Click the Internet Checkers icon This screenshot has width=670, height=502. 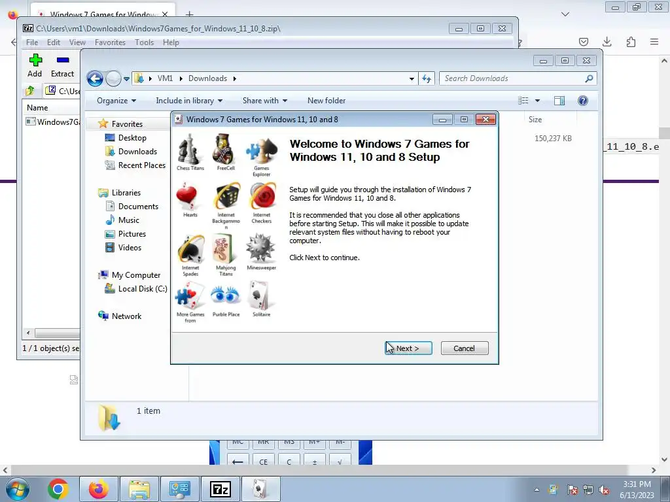pyautogui.click(x=262, y=196)
